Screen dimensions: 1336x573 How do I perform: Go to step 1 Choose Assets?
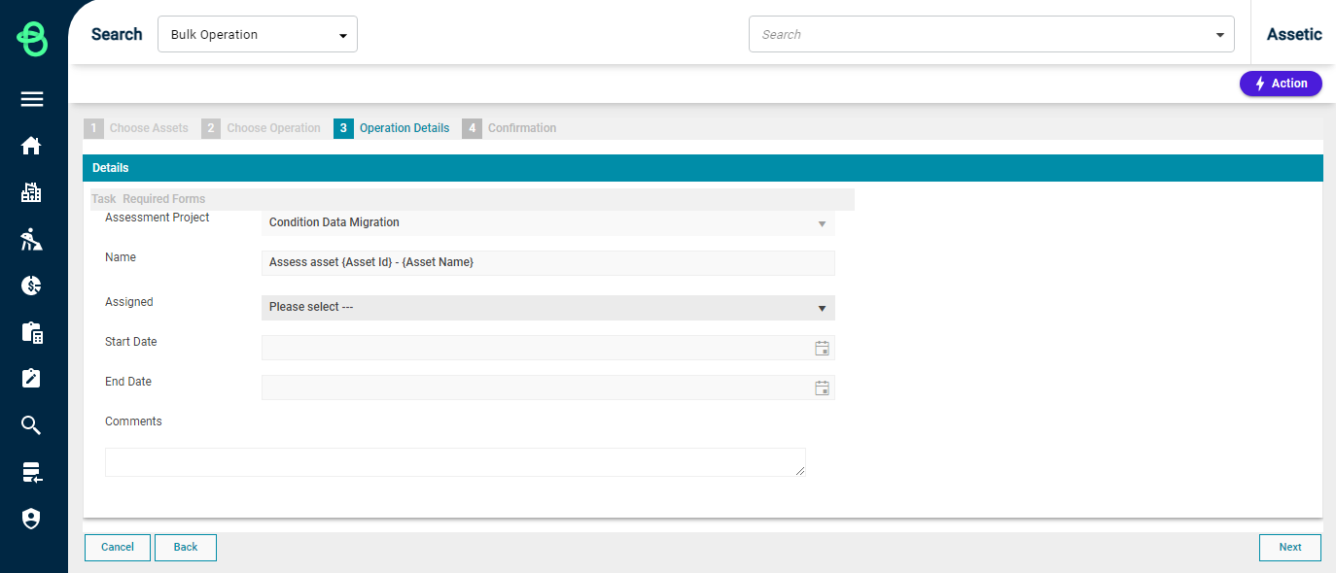(x=137, y=128)
